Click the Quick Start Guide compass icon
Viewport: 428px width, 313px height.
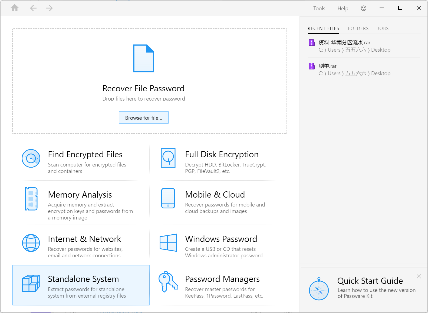[x=319, y=289]
